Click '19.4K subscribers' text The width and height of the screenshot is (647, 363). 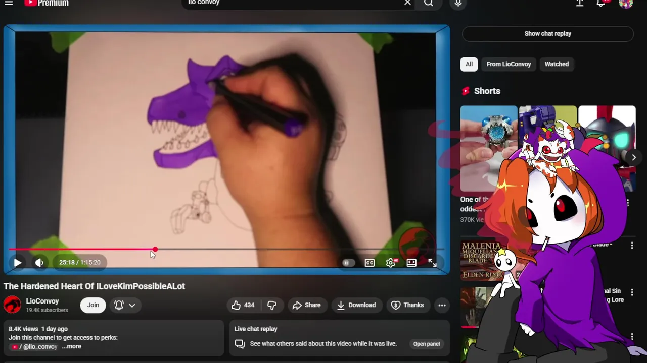coord(47,310)
